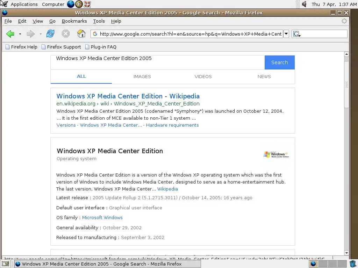Screen dimensions: 358x268
Task: Open the Firefox Support bookmark
Action: coord(61,47)
